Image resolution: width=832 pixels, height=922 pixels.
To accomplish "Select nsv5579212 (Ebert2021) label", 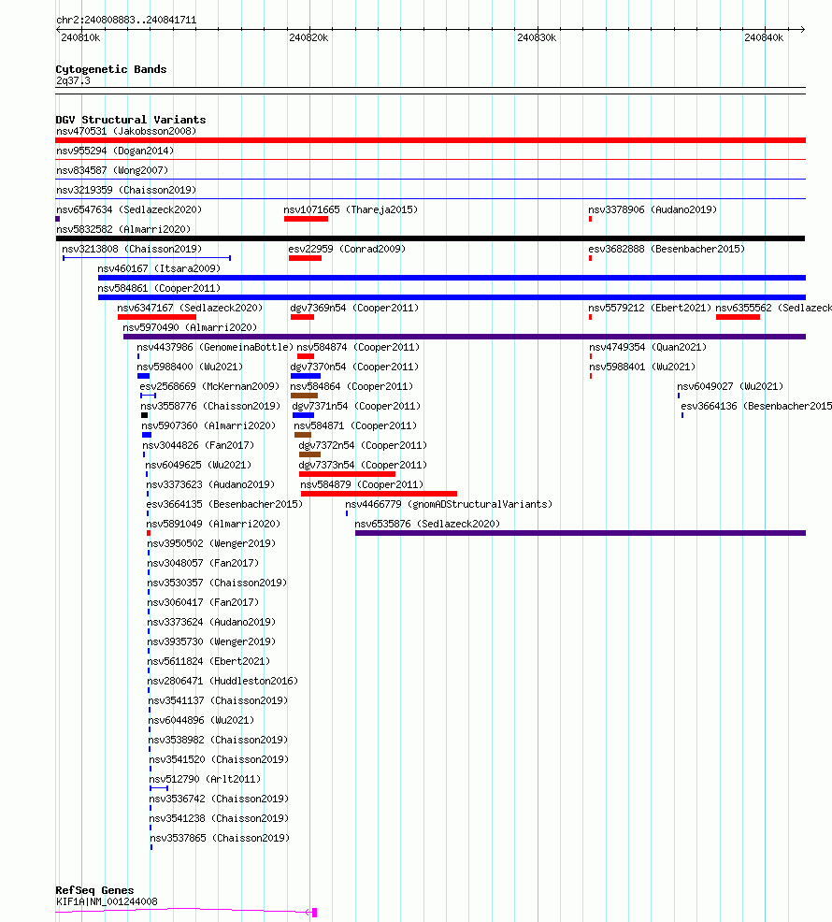I will 650,309.
